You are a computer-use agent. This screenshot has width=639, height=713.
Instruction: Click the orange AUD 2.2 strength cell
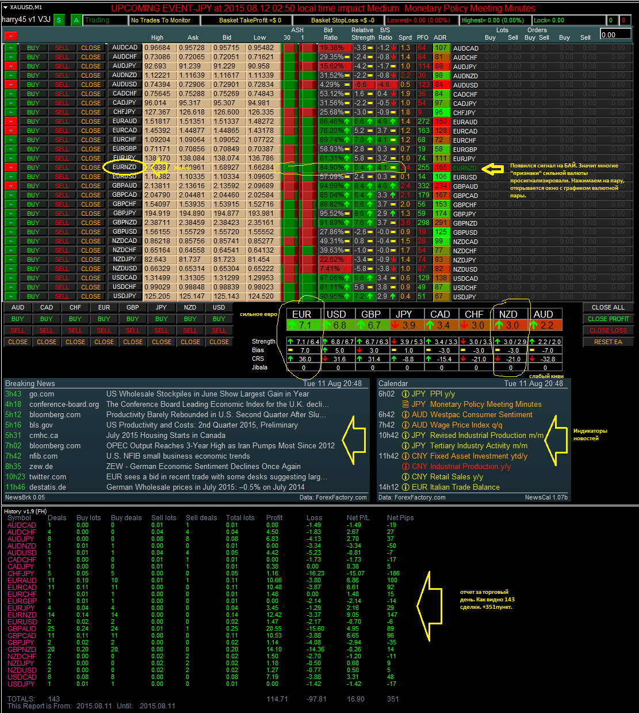point(545,325)
